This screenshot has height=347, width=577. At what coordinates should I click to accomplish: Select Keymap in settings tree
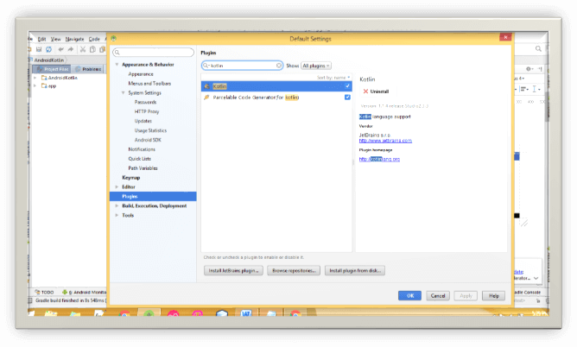(x=131, y=178)
